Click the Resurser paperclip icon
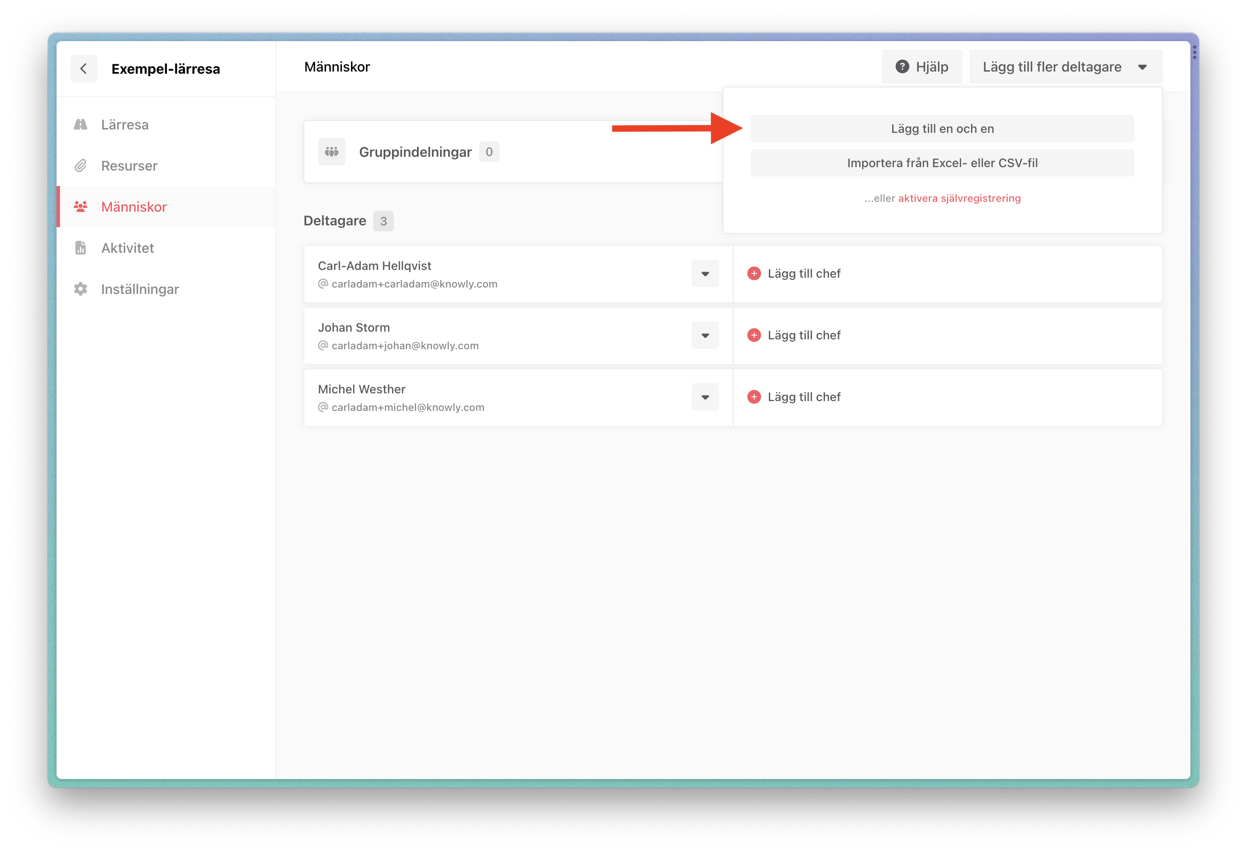Viewport: 1247px width, 851px height. tap(81, 166)
